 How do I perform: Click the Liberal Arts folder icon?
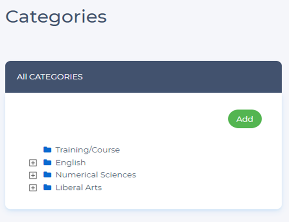(x=47, y=187)
